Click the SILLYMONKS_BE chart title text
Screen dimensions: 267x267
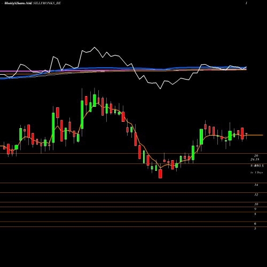[47, 3]
